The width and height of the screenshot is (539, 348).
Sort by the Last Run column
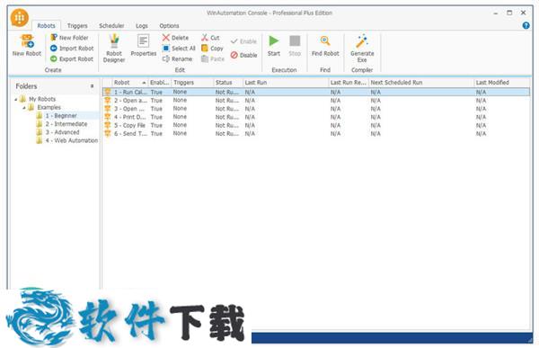pyautogui.click(x=286, y=83)
